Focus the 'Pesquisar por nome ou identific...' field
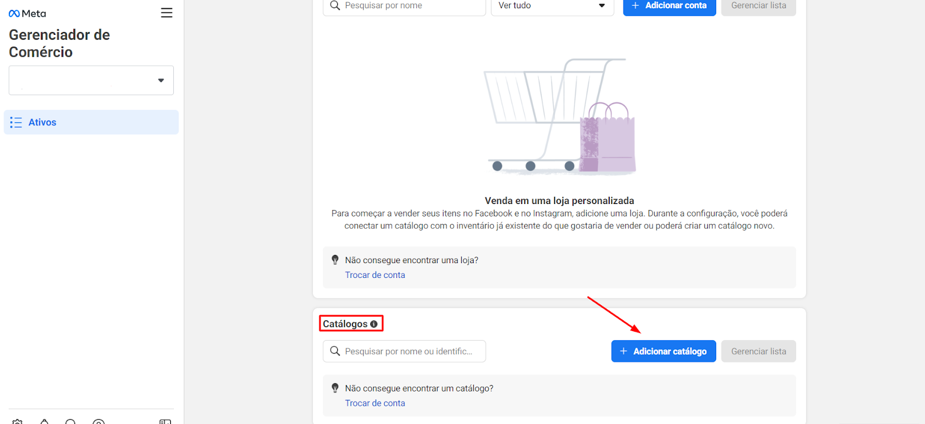This screenshot has width=925, height=424. (x=405, y=351)
